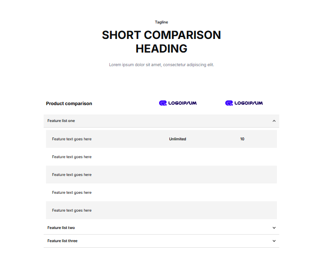Expand Feature list three using its down chevron

coord(274,241)
